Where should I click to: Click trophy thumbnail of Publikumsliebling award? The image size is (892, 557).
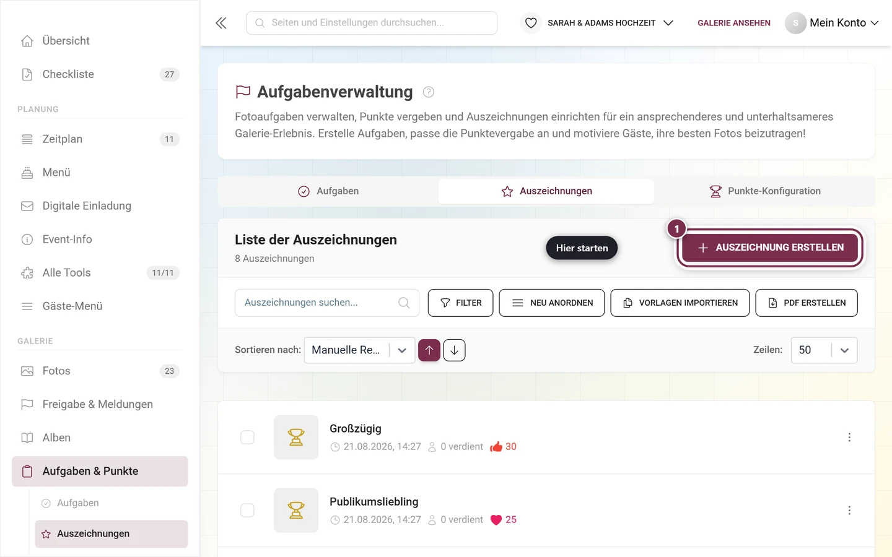[x=296, y=511]
